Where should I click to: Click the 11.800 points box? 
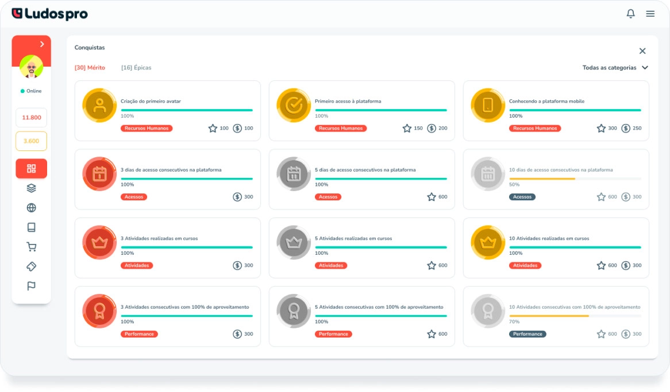click(x=32, y=118)
